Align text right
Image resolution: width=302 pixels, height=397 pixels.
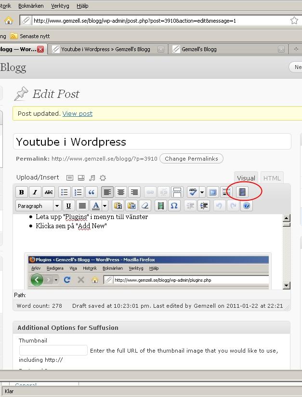[x=134, y=192]
